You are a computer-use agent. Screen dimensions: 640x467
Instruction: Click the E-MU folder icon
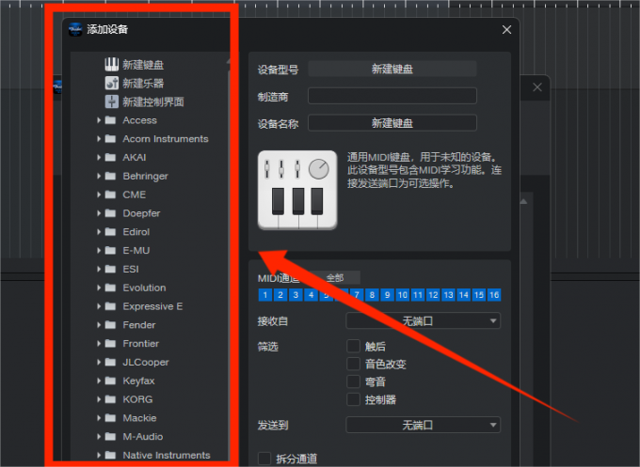pos(110,251)
